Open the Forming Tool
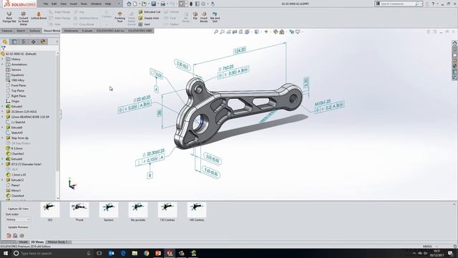Image resolution: width=458 pixels, height=258 pixels. coord(120,17)
